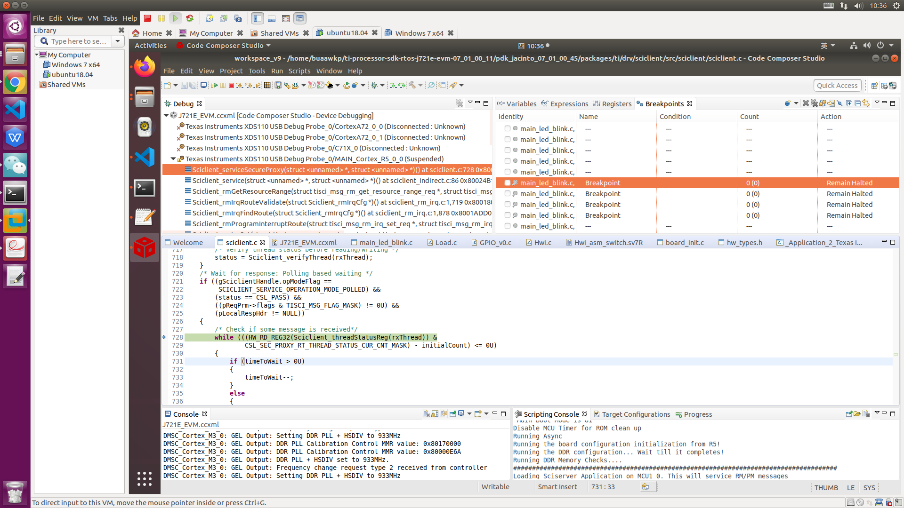Image resolution: width=904 pixels, height=508 pixels.
Task: Open the Scripts menu
Action: point(299,71)
